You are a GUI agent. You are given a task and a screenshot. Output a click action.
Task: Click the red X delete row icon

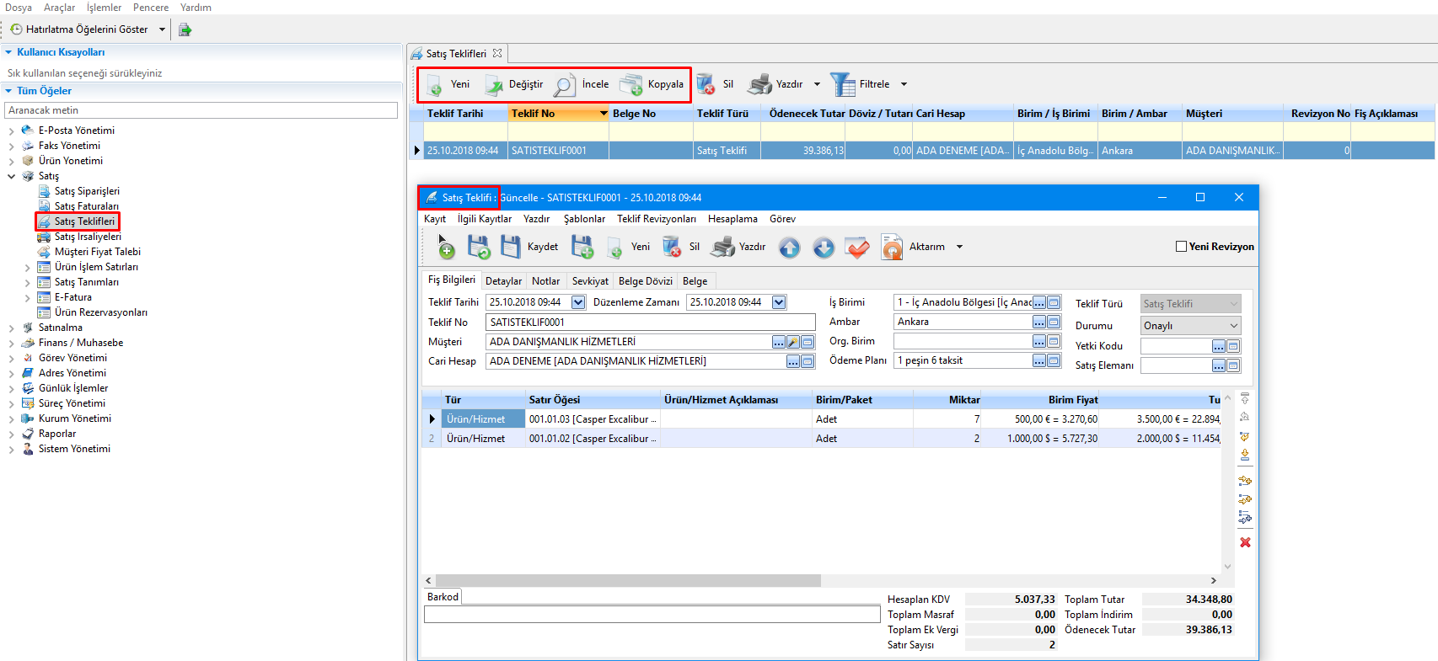[x=1245, y=542]
